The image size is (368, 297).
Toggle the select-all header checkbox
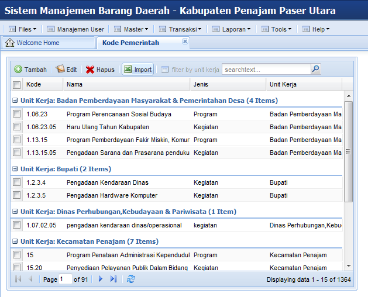(16, 85)
